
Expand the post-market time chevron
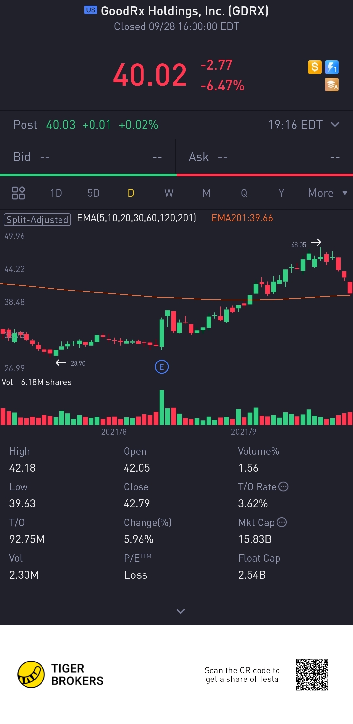(335, 124)
